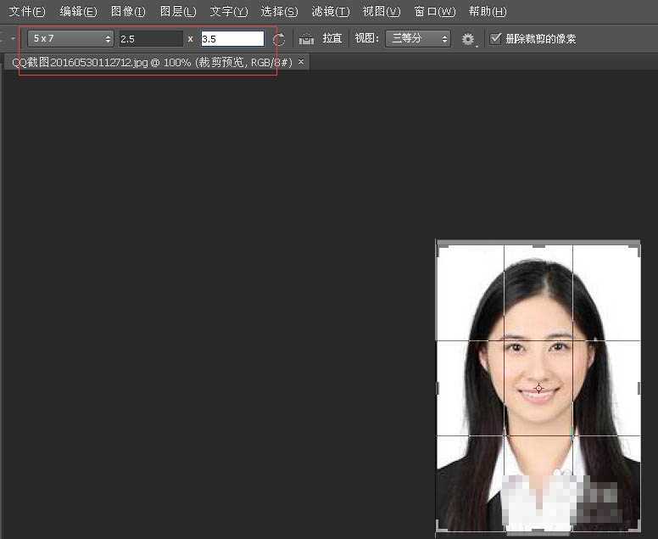Click the width field showing 2.5

150,39
